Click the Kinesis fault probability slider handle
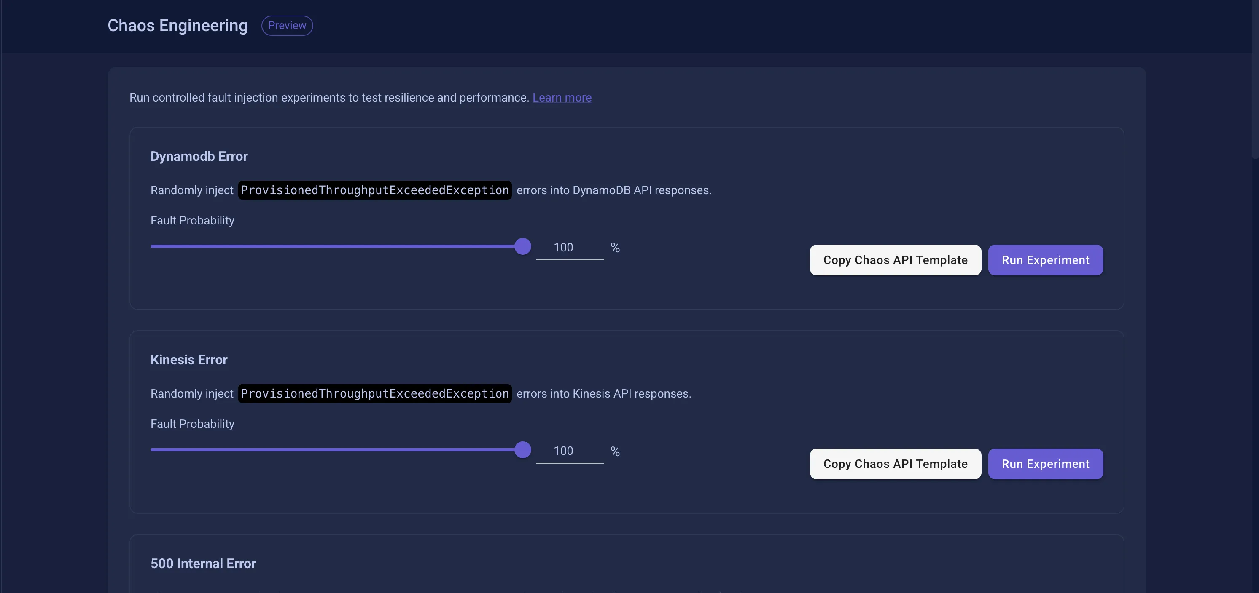This screenshot has width=1259, height=593. coord(522,450)
